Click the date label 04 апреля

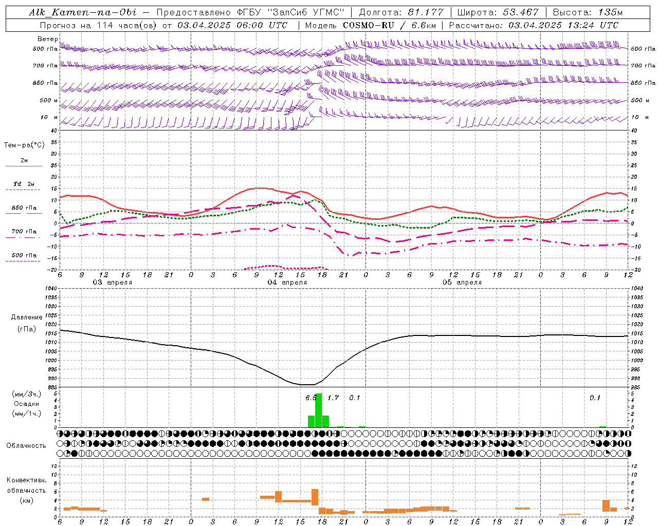pos(287,283)
